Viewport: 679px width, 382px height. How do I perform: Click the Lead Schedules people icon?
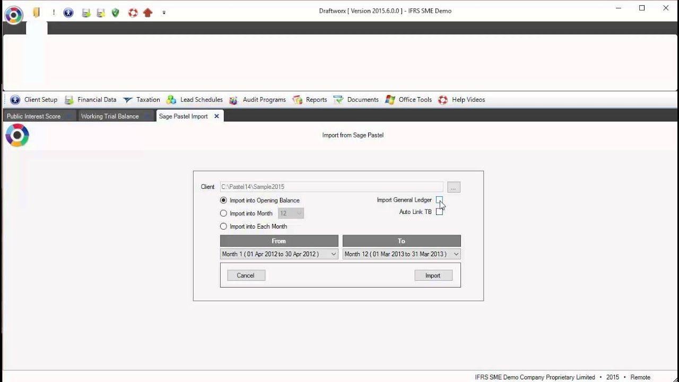click(x=171, y=100)
